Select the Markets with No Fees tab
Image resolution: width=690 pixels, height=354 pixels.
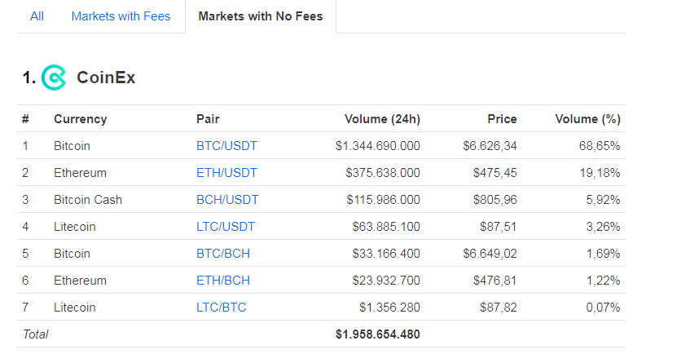(x=261, y=16)
